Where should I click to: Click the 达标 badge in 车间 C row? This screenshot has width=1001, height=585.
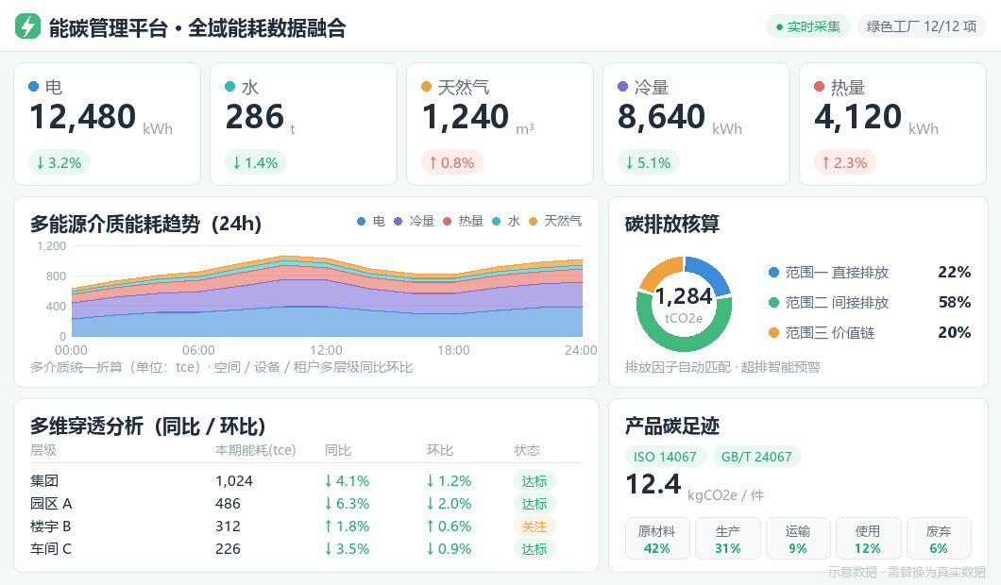tap(534, 549)
